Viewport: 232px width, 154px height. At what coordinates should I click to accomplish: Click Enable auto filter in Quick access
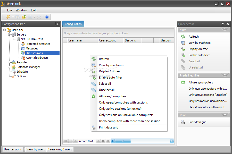tap(199, 55)
